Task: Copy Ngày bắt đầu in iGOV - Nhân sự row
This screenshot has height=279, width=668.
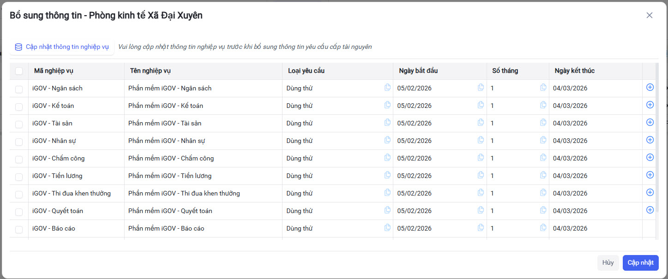Action: (481, 140)
